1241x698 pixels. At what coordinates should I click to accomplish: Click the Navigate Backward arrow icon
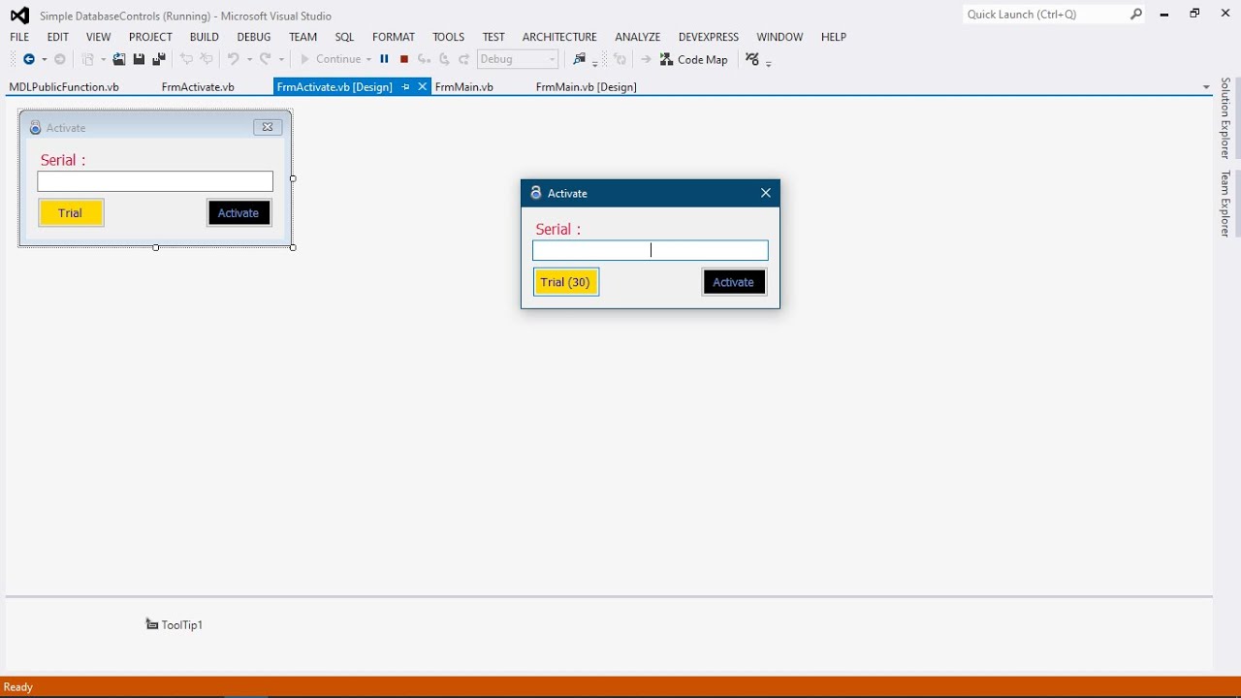point(29,59)
